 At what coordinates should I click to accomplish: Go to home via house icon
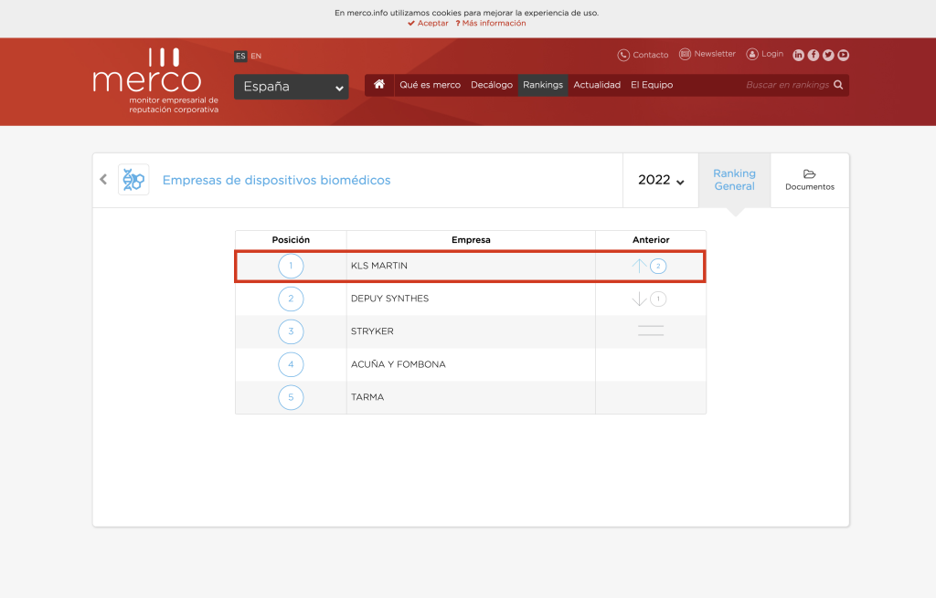click(x=379, y=85)
